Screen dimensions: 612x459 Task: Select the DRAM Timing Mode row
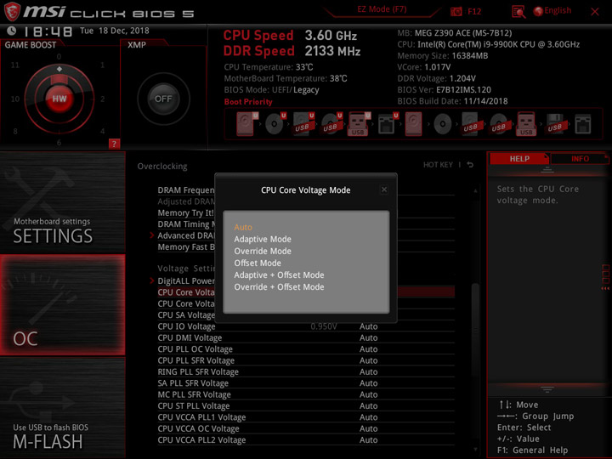tap(306, 224)
